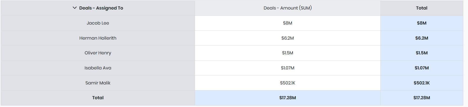Select the Isabella Ava row label
468x107 pixels.
click(98, 68)
